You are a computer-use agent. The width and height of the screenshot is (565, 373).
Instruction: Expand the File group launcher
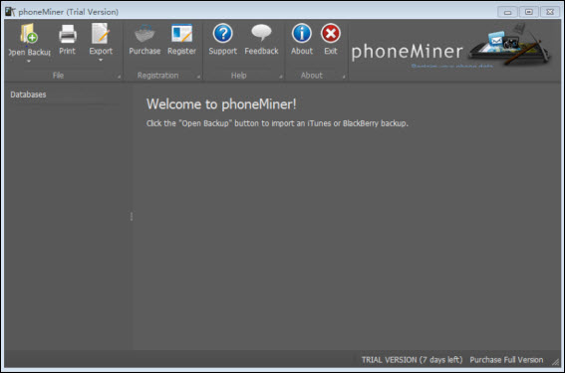click(119, 77)
